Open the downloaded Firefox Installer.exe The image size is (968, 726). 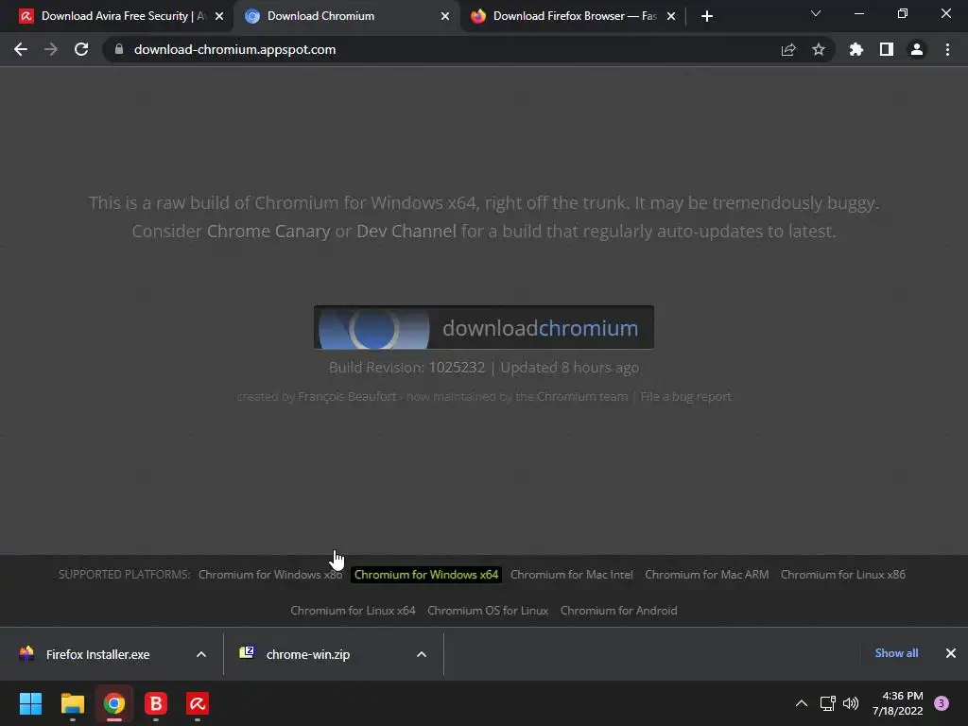click(97, 654)
